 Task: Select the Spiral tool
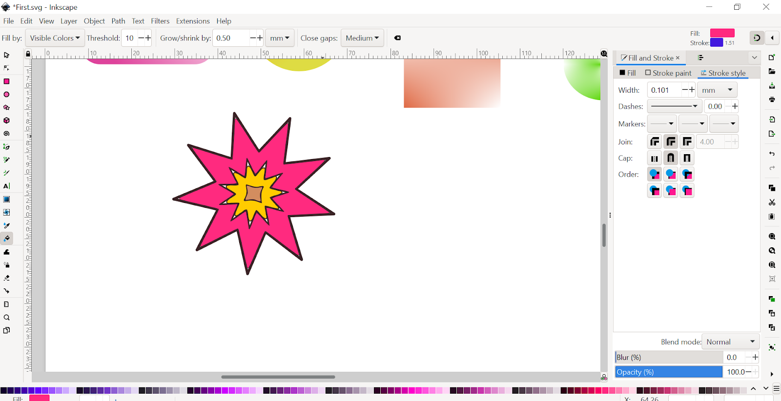pyautogui.click(x=6, y=134)
